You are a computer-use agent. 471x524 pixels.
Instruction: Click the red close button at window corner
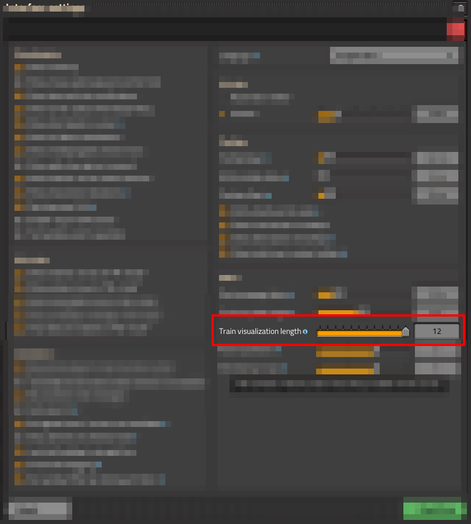(455, 29)
